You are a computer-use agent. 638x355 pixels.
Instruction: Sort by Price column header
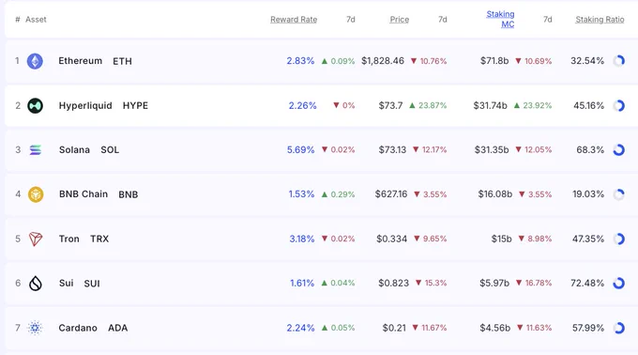[399, 19]
